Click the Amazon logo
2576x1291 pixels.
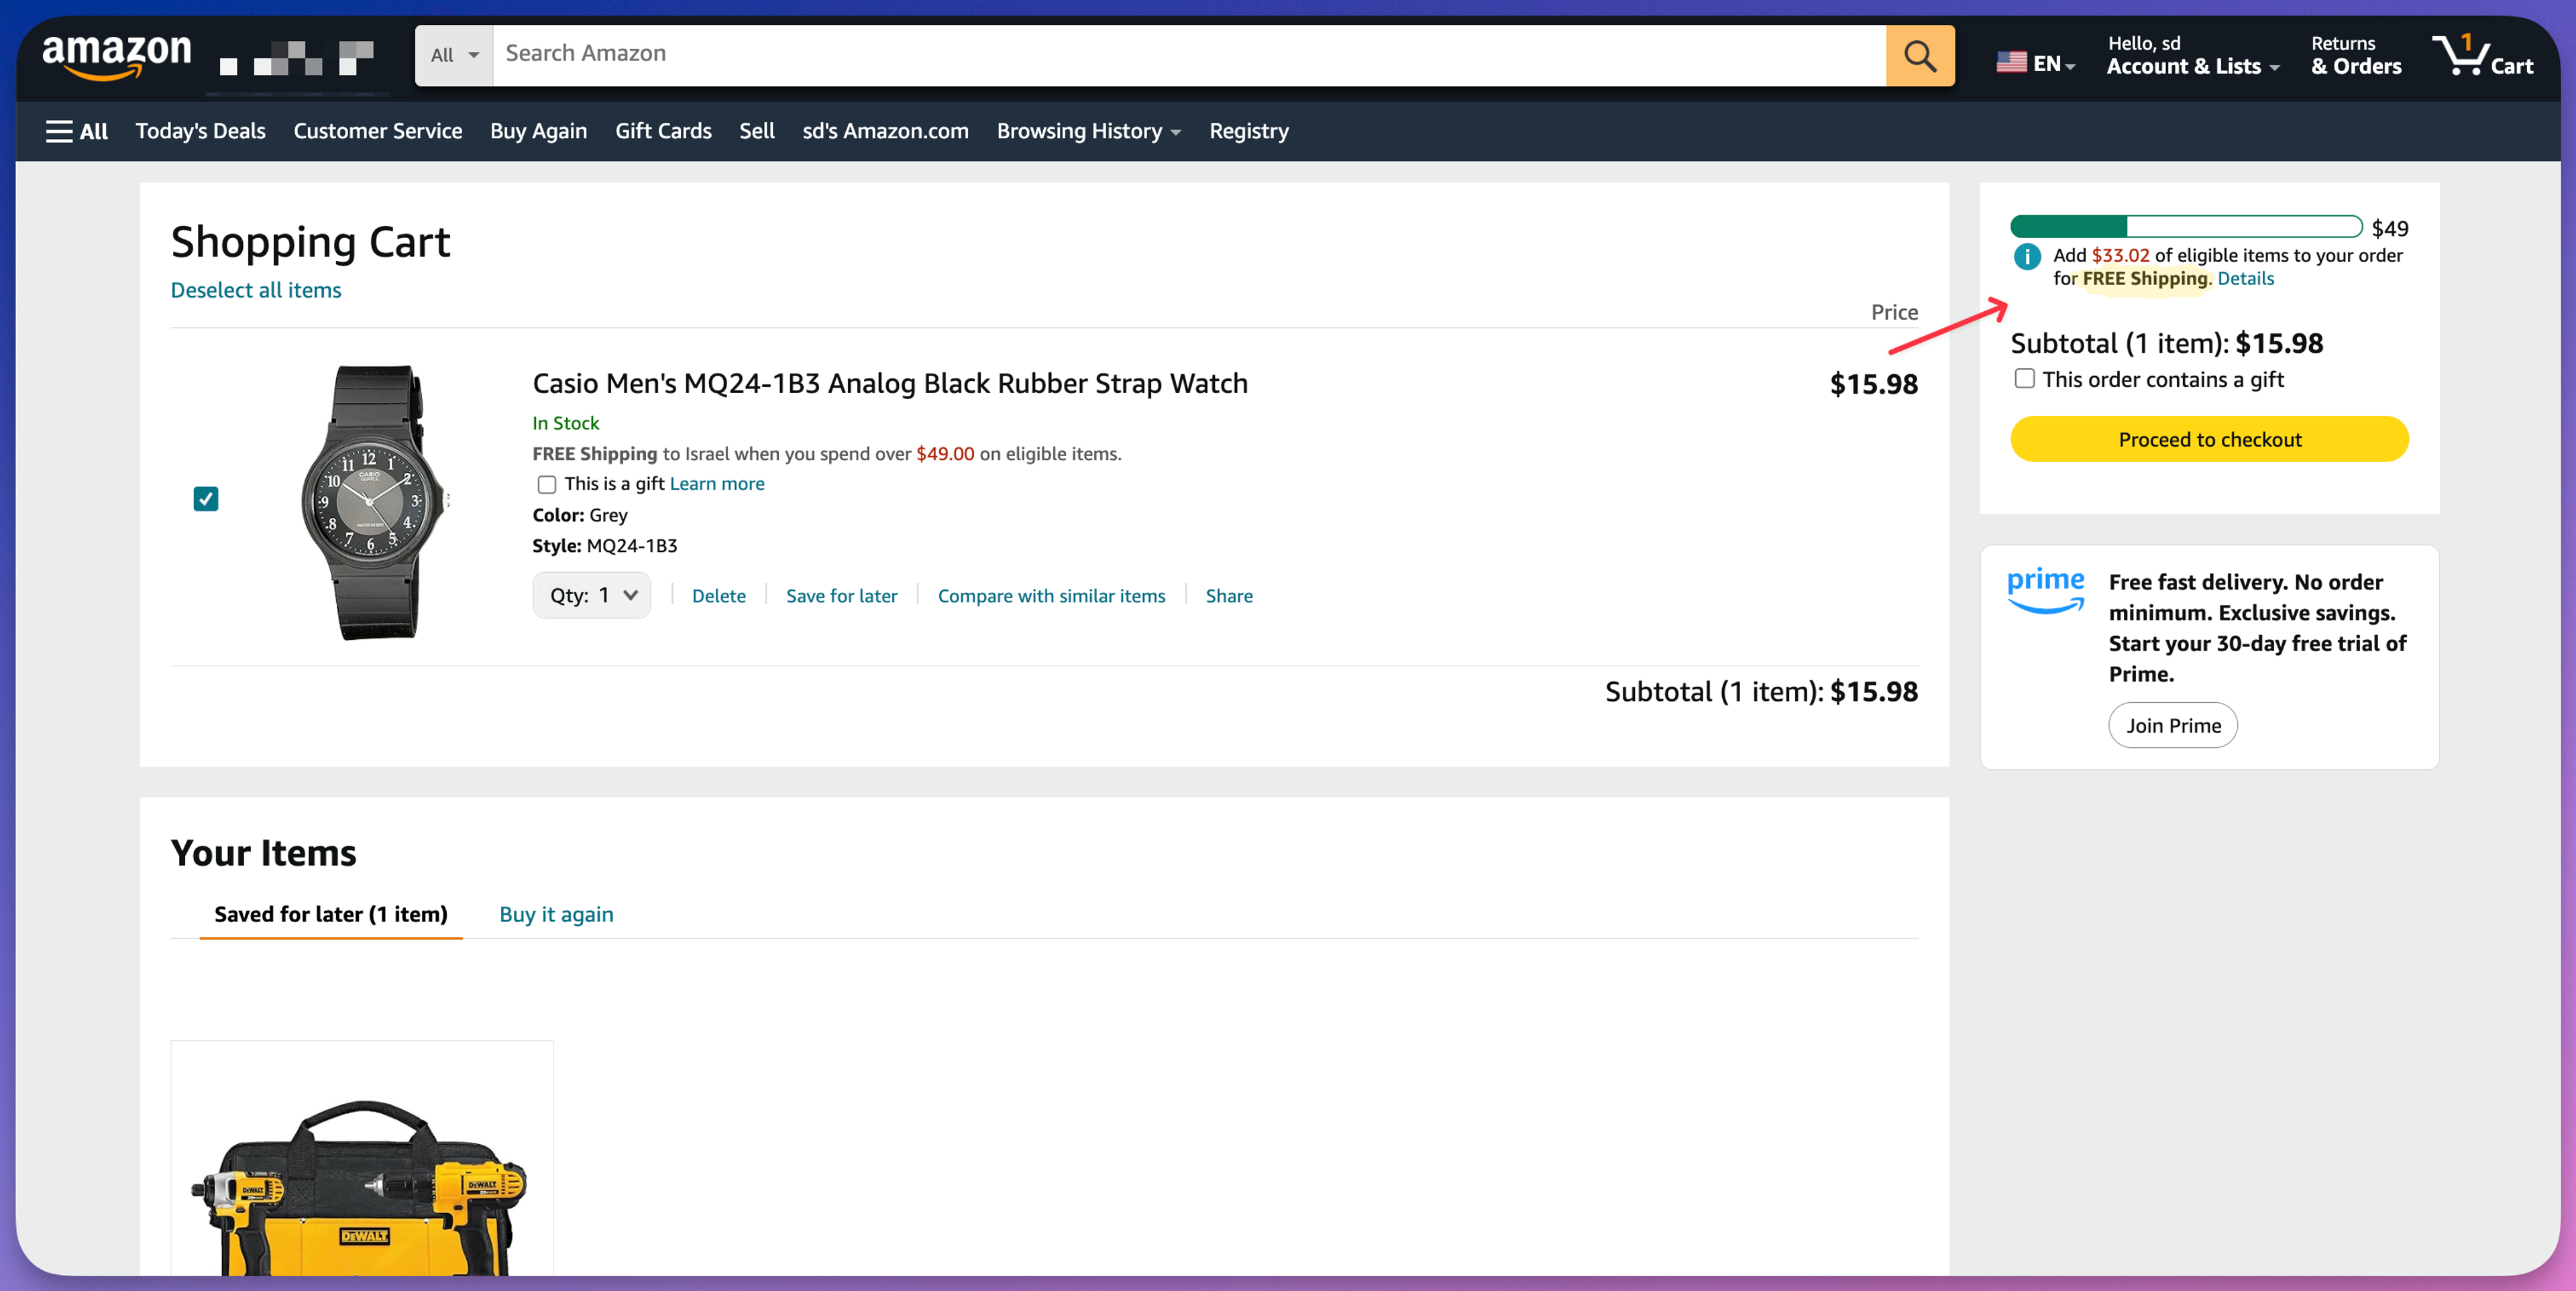tap(116, 55)
